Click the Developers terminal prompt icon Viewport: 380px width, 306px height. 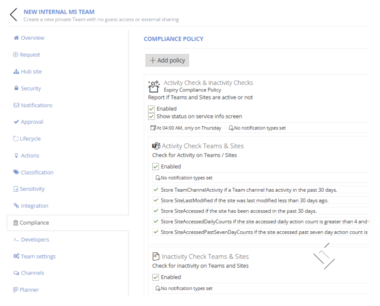16,240
